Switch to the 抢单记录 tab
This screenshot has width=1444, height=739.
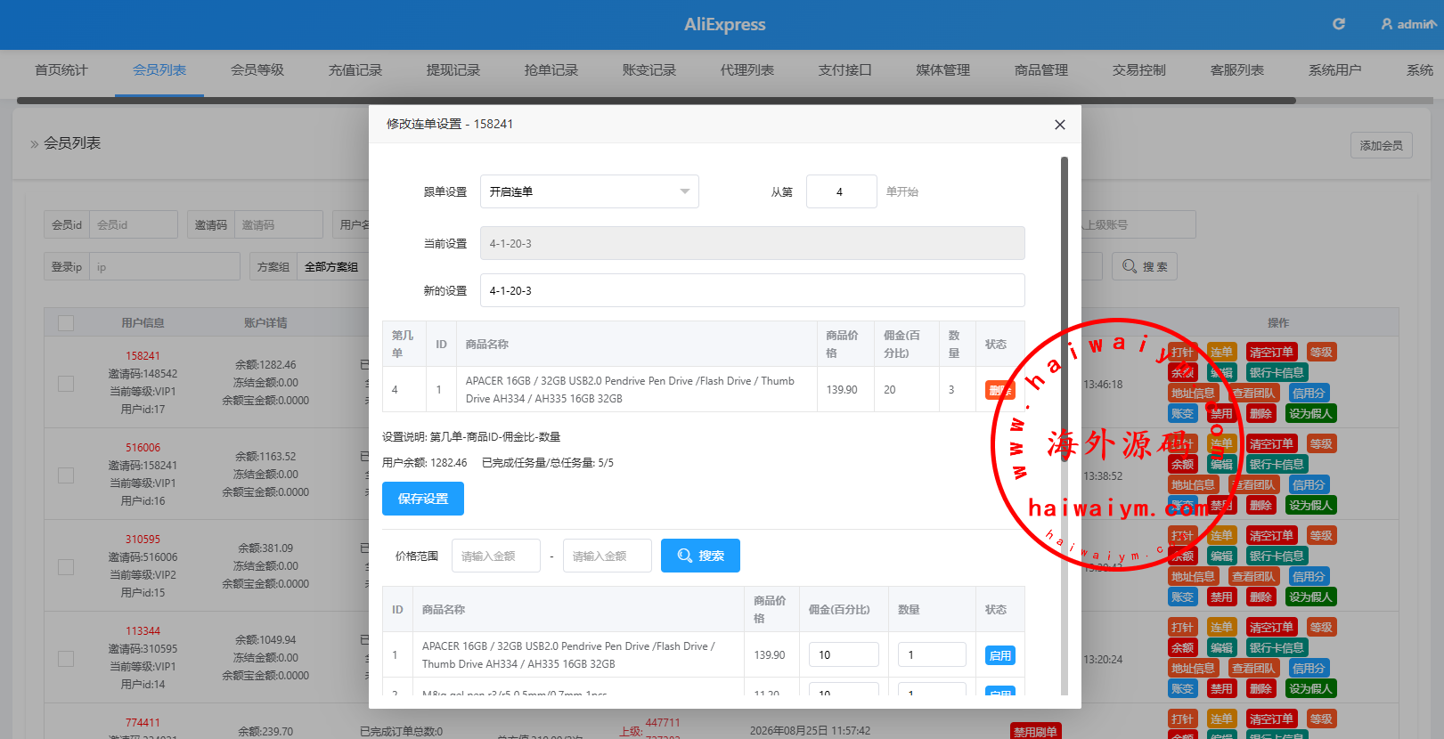tap(551, 70)
